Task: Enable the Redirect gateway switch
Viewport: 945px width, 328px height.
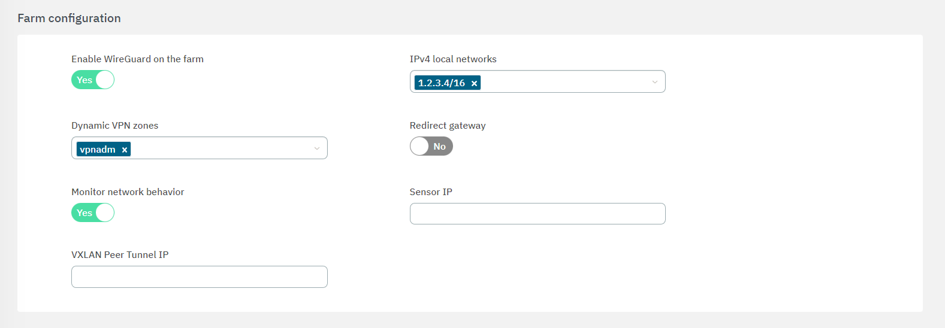Action: pos(431,146)
